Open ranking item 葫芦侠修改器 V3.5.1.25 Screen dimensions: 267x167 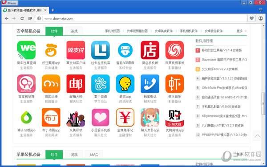tap(224, 78)
